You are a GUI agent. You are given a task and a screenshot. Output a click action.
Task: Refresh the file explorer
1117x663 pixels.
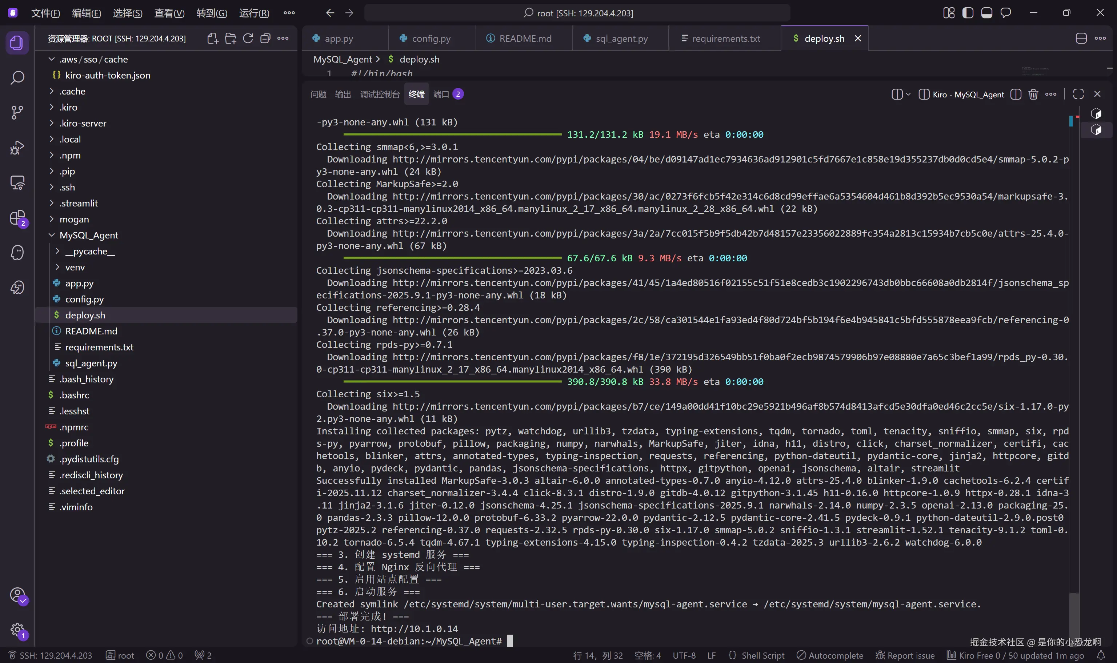(248, 39)
